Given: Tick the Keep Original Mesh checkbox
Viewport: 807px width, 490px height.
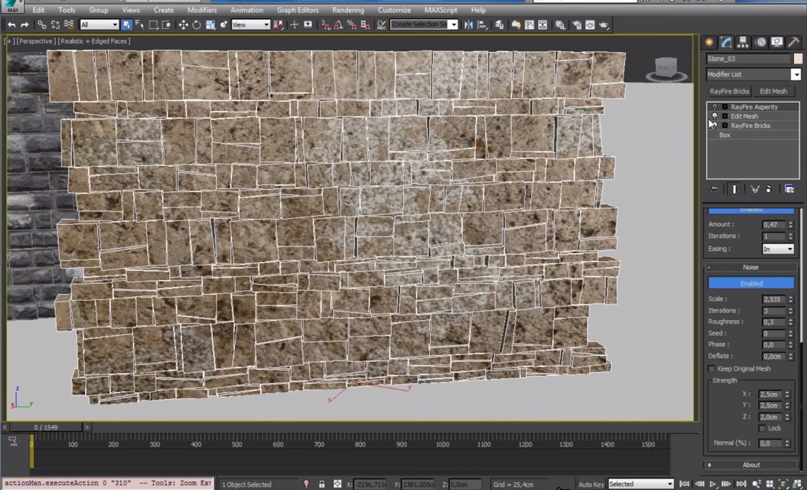Looking at the screenshot, I should tap(712, 369).
